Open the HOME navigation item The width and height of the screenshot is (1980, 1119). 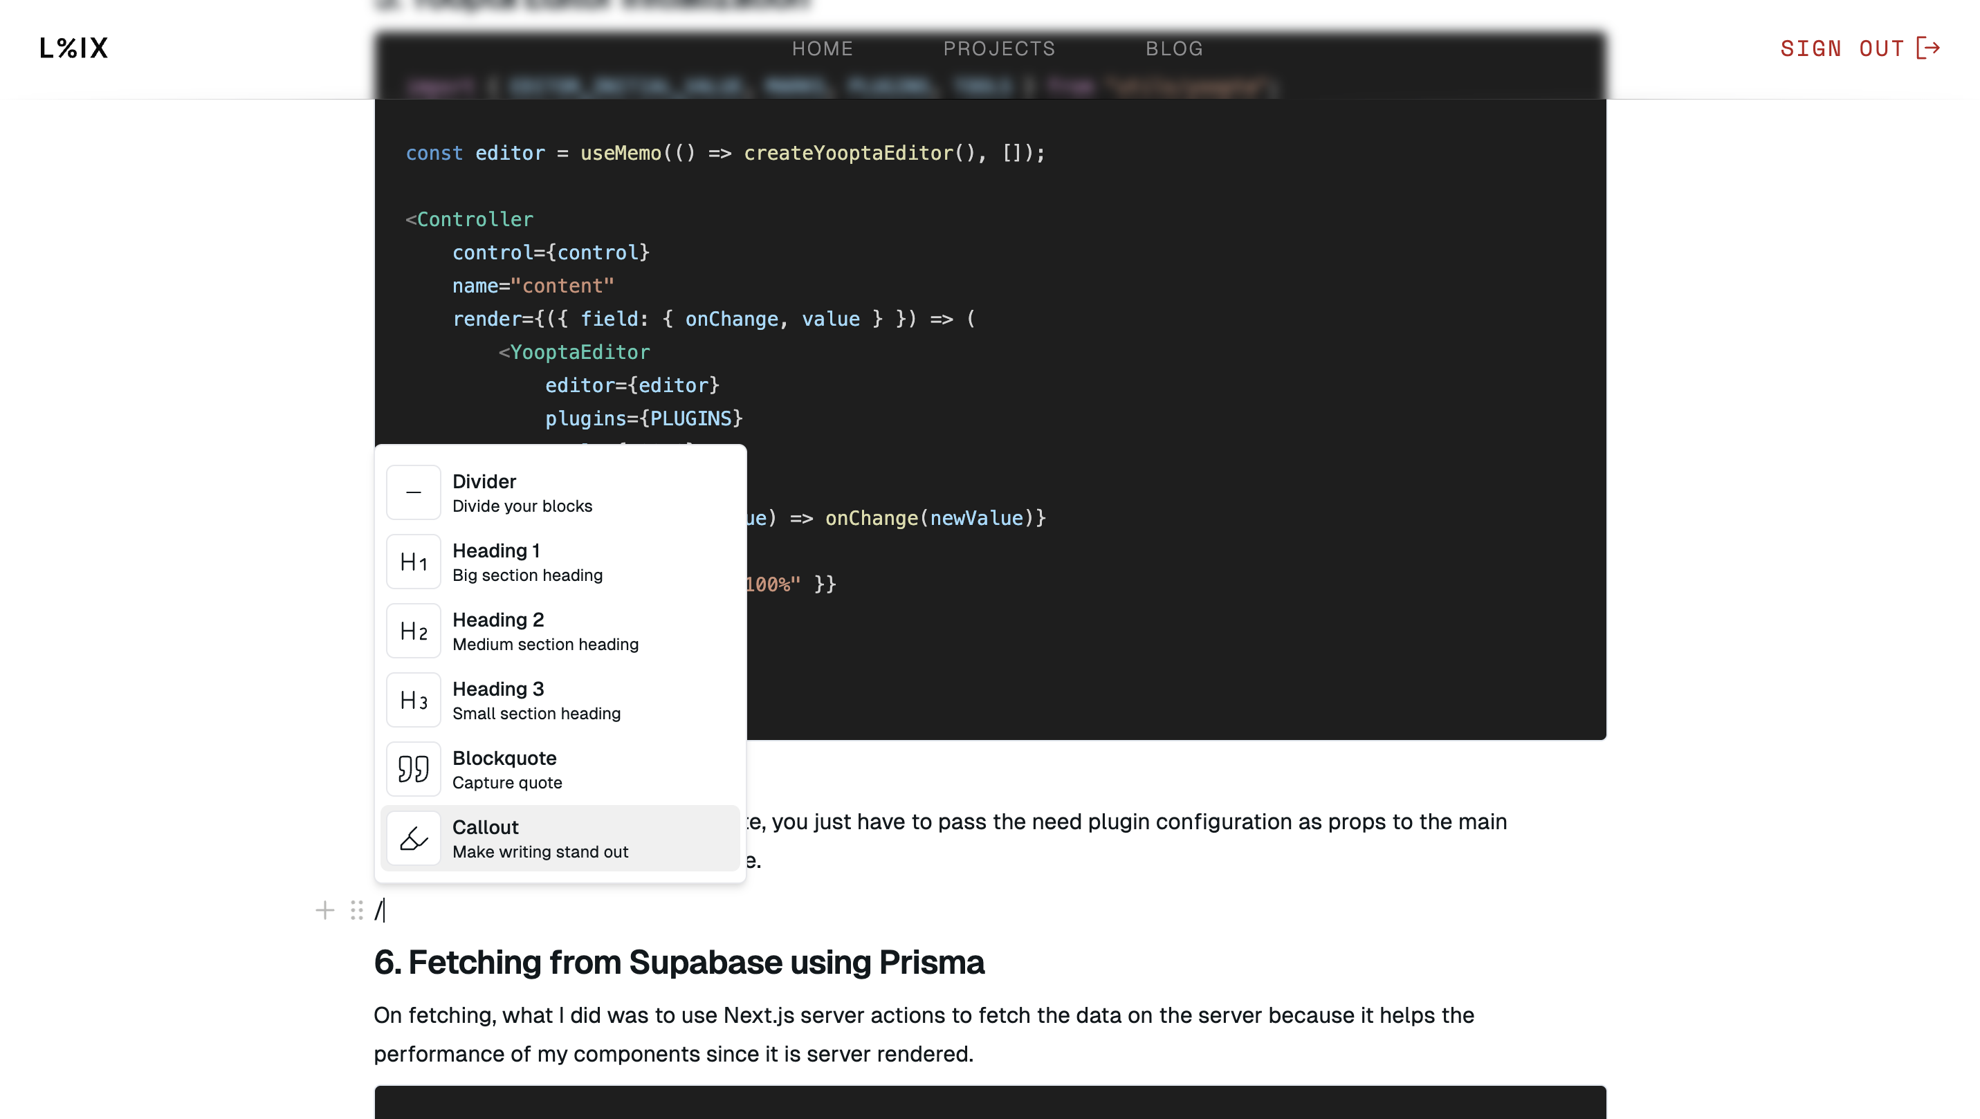click(x=823, y=48)
